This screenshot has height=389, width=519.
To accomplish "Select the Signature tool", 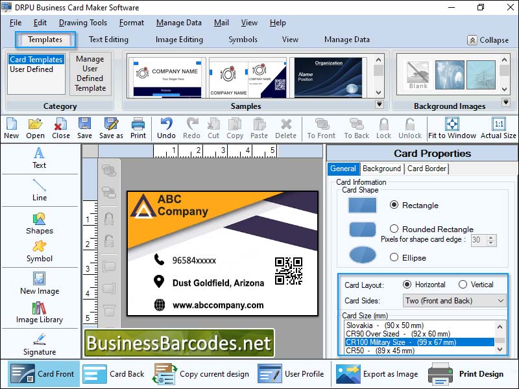I will click(x=39, y=348).
